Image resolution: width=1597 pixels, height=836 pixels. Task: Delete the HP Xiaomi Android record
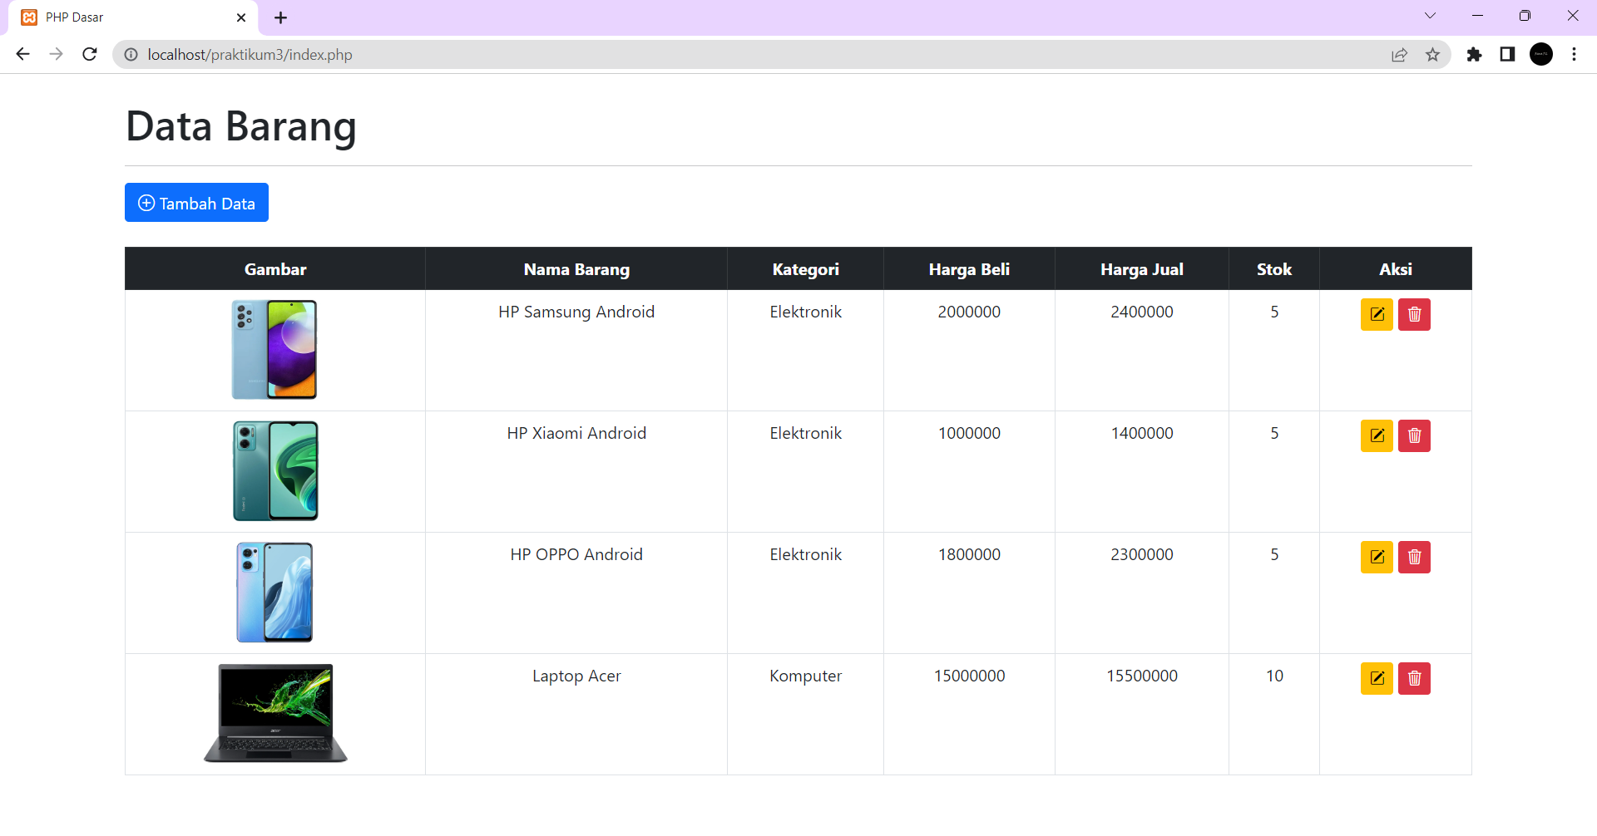1414,435
